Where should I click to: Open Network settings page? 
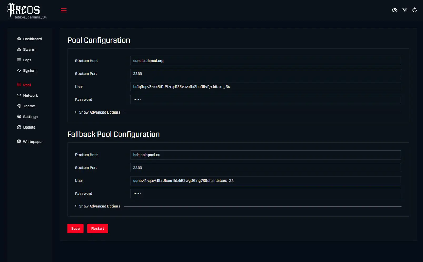coord(31,95)
